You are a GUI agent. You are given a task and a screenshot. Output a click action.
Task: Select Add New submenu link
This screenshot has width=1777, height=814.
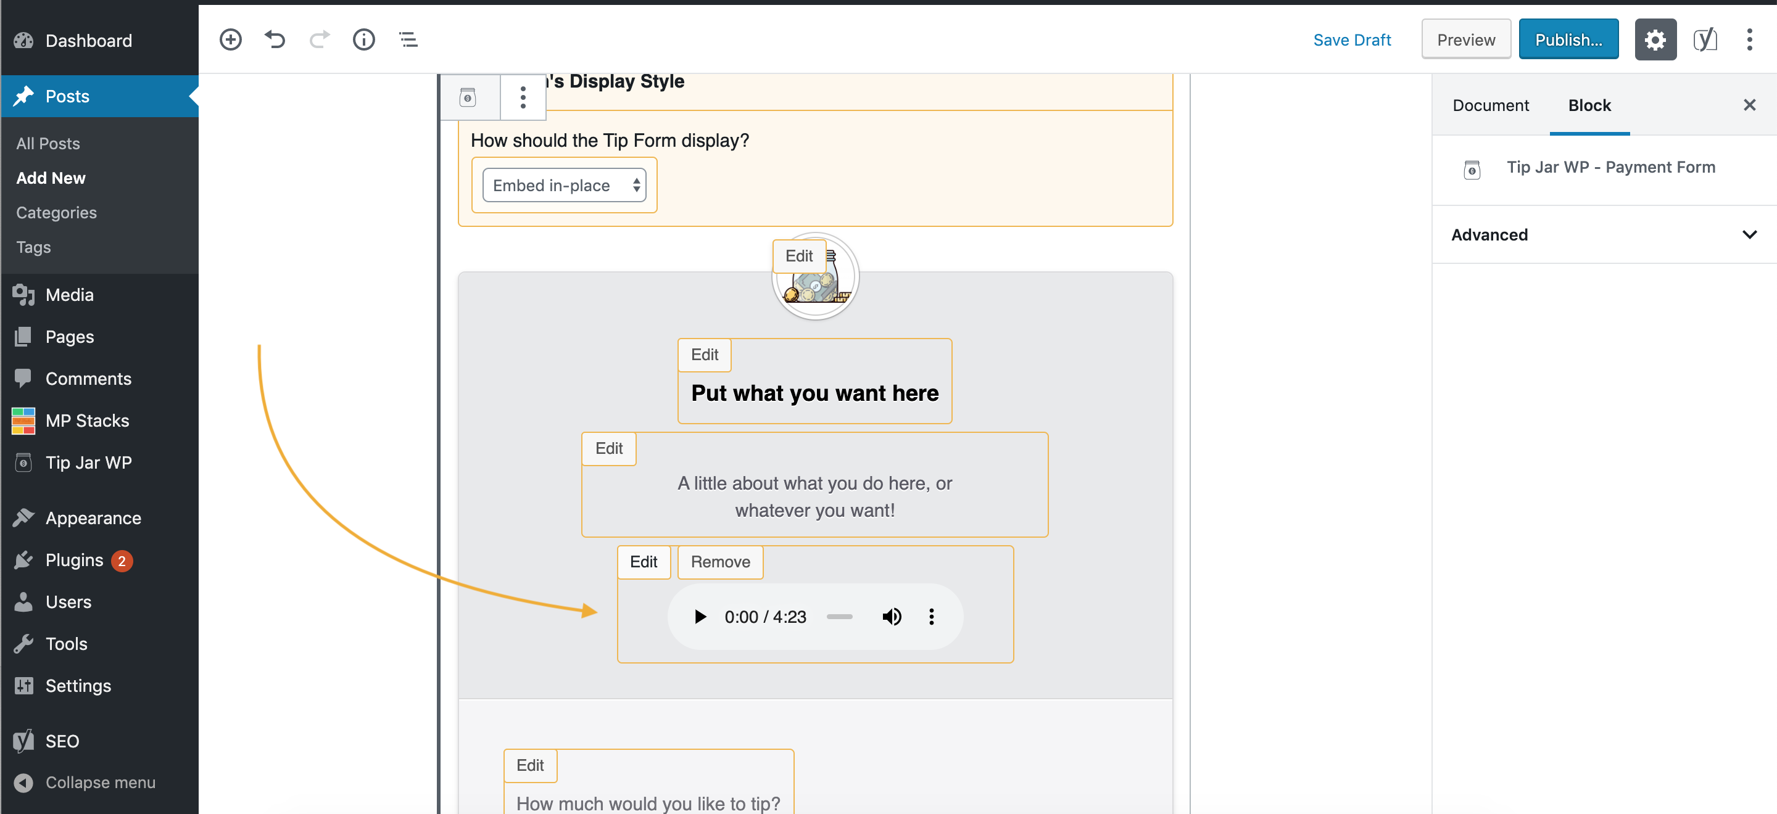(x=51, y=178)
